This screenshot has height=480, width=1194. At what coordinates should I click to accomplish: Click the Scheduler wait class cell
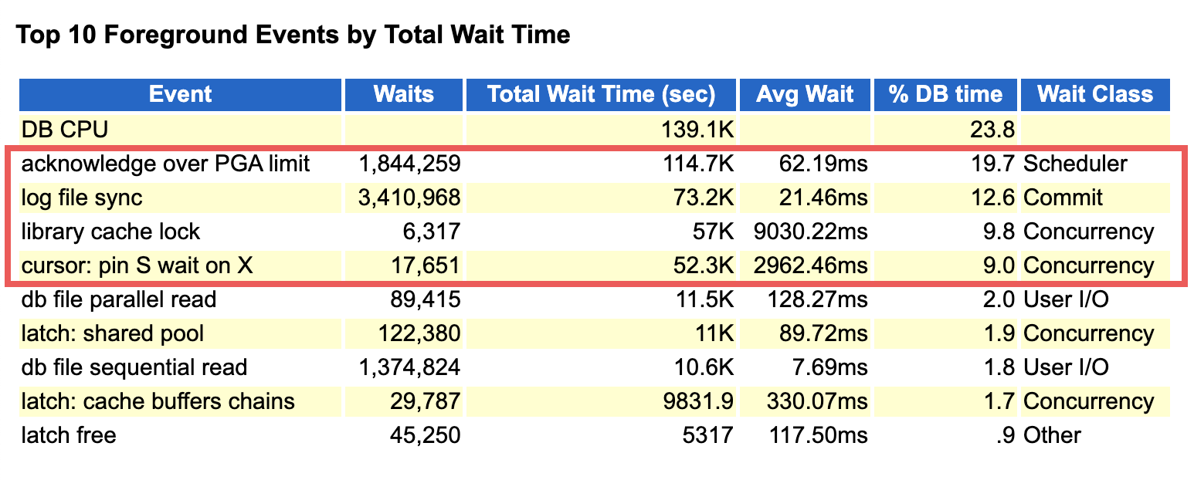(x=1075, y=164)
